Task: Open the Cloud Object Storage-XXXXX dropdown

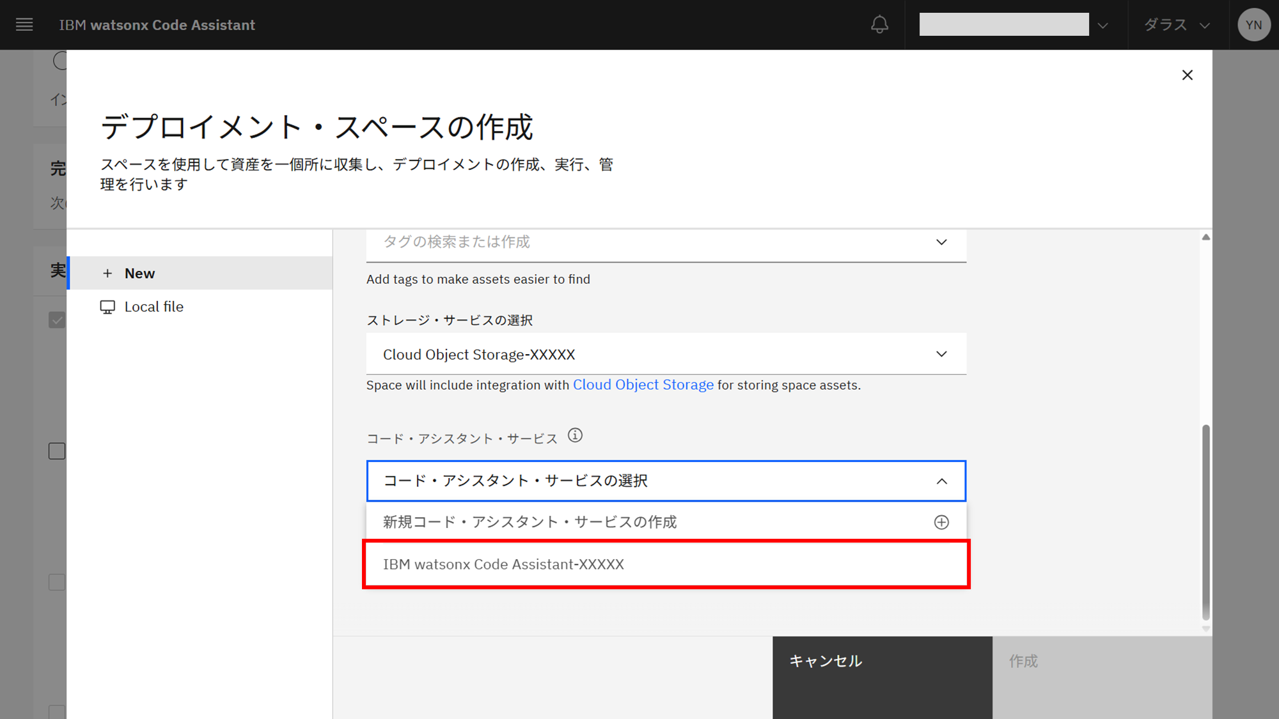Action: click(665, 354)
